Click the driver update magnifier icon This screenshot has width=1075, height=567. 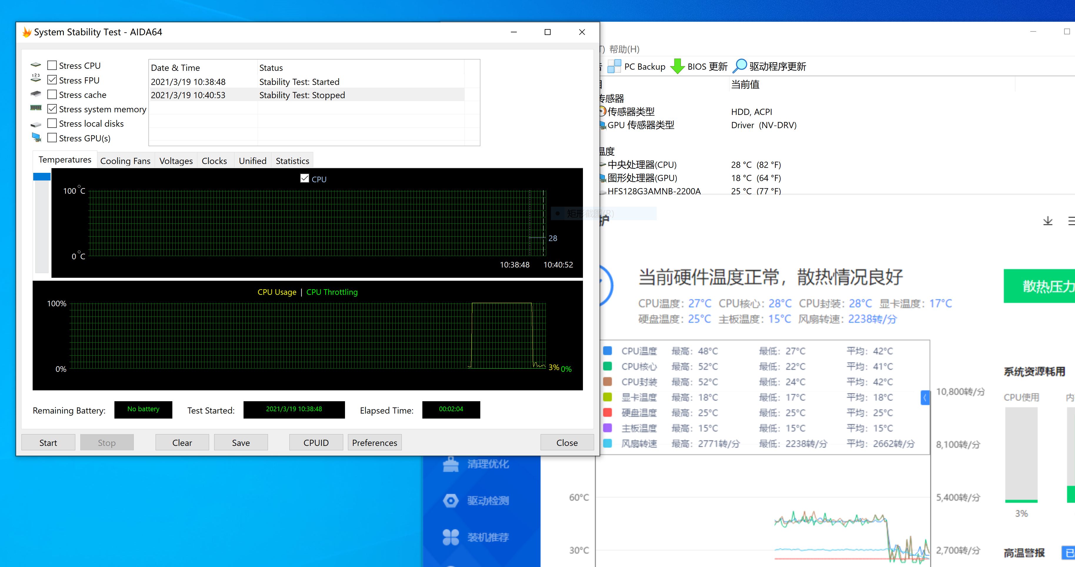point(739,66)
